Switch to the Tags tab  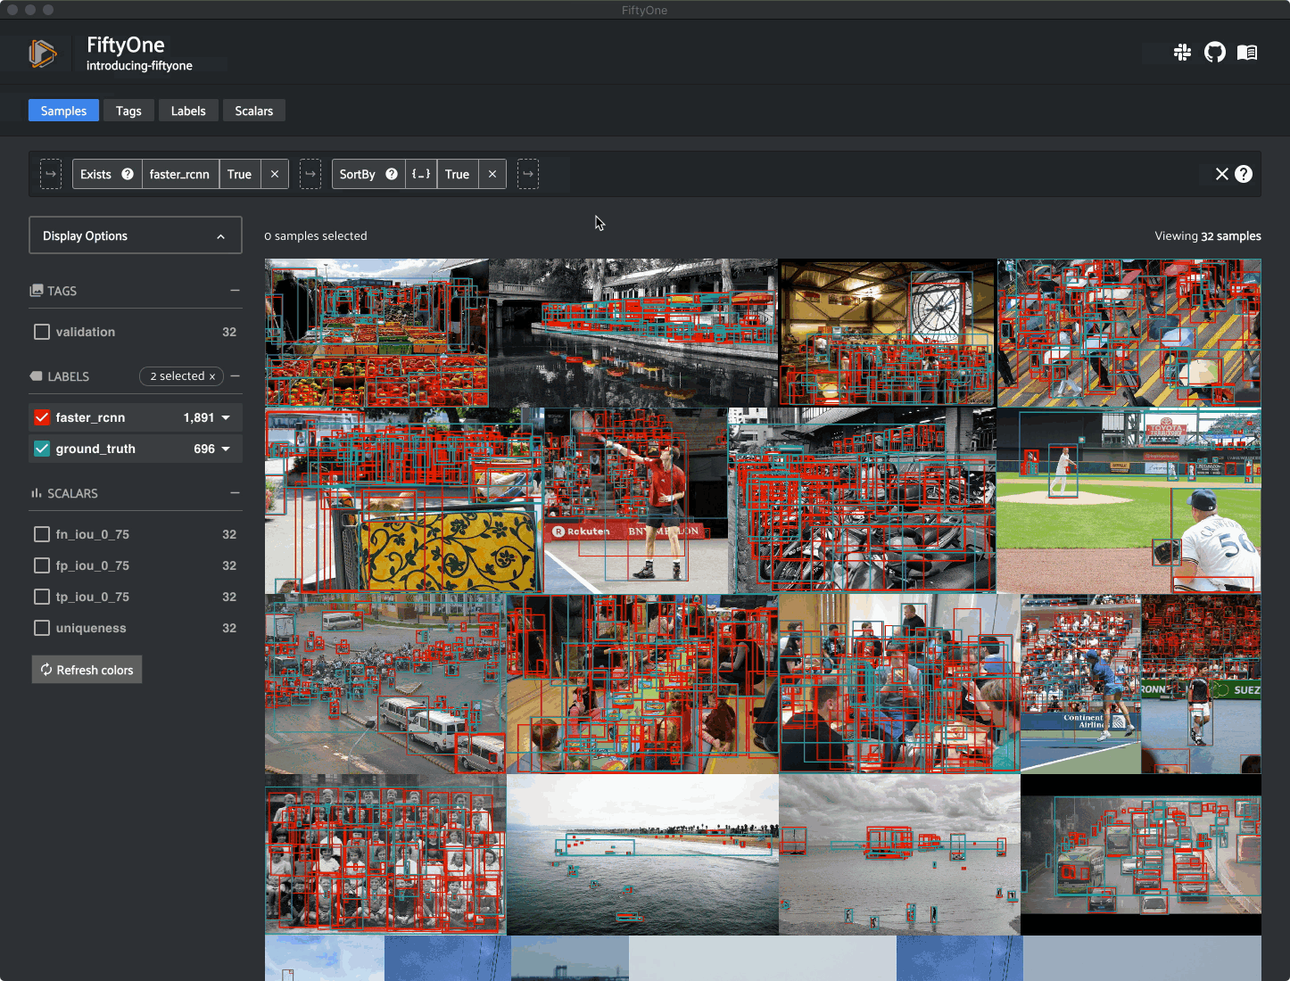128,111
